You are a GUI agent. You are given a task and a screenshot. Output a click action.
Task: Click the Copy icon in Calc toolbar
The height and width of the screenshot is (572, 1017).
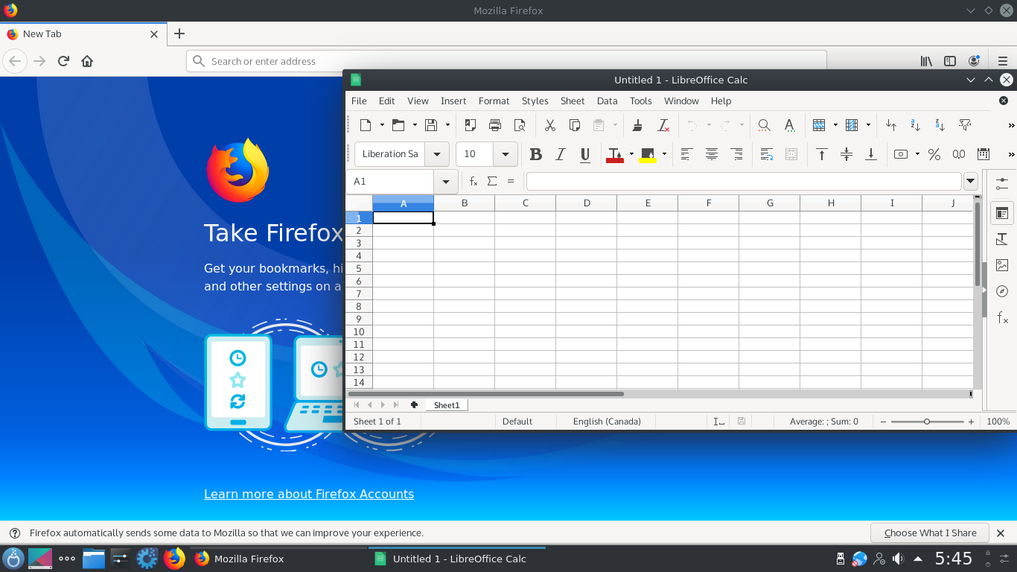pyautogui.click(x=575, y=125)
